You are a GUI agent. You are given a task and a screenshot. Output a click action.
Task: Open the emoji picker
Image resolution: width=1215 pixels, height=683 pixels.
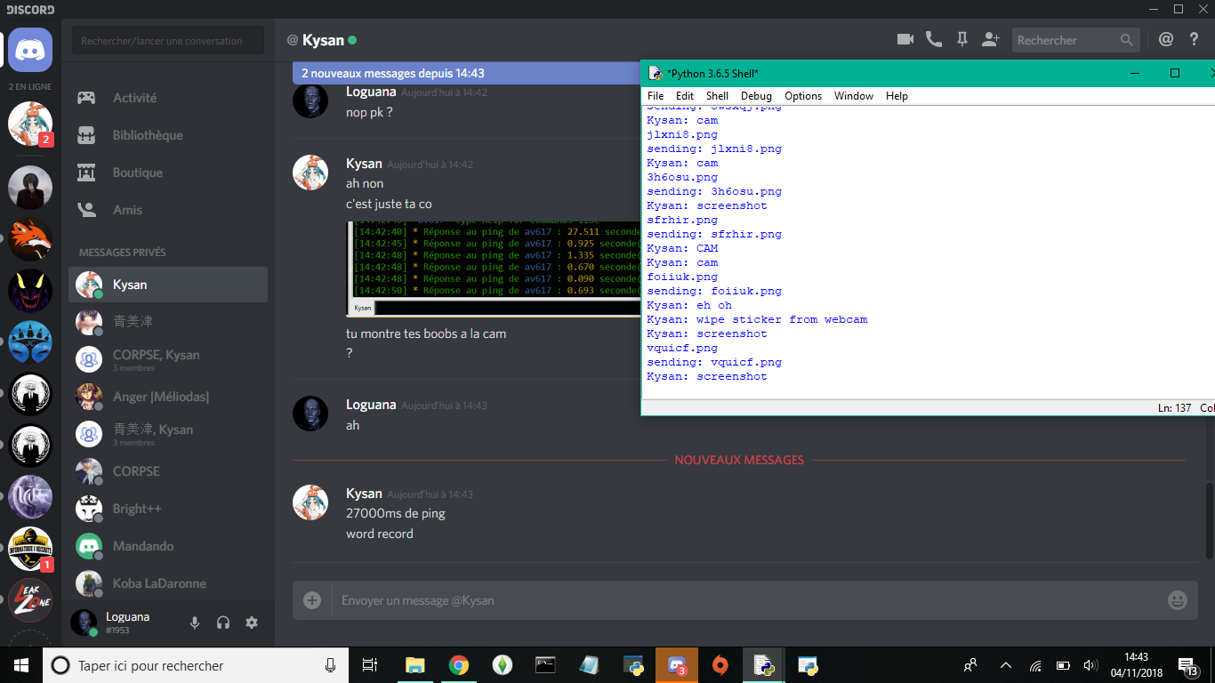pos(1178,600)
